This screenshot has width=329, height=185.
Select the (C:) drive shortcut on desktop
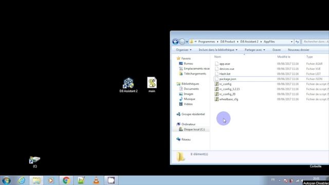click(34, 162)
